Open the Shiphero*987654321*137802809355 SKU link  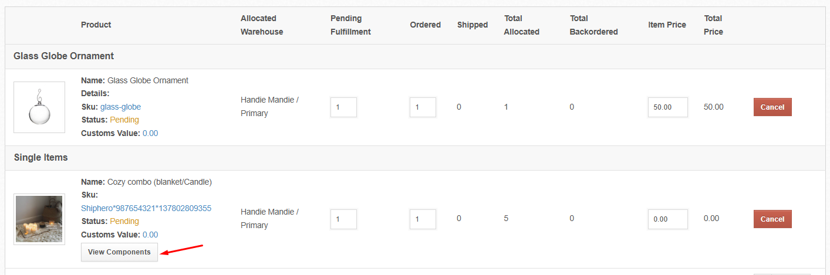pyautogui.click(x=146, y=208)
